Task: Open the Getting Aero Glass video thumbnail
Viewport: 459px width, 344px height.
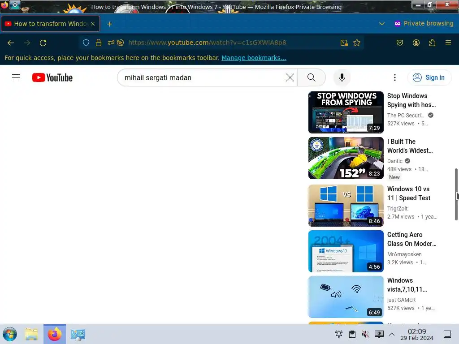Action: tap(346, 251)
